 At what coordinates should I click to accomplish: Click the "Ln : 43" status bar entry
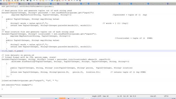[x=120, y=96]
